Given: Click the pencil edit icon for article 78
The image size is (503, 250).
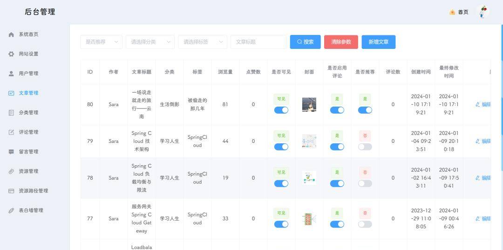Looking at the screenshot, I should point(478,178).
